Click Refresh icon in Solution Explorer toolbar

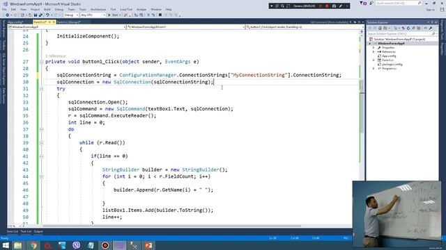point(408,28)
